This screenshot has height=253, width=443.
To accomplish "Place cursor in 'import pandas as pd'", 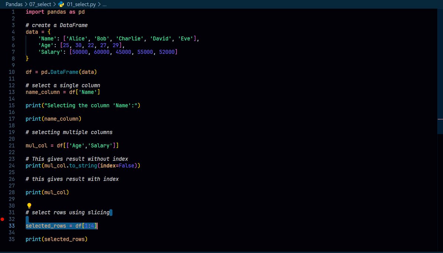I will [55, 12].
